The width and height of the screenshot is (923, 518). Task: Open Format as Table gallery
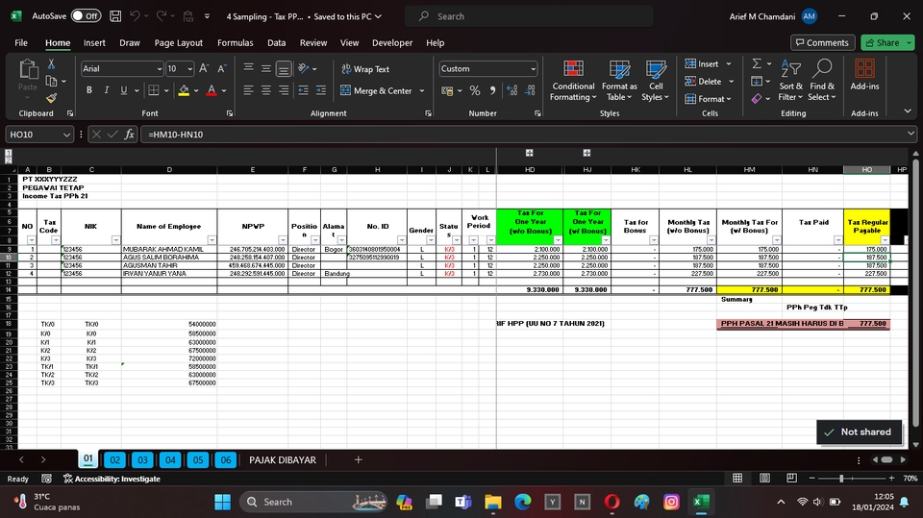[x=619, y=80]
